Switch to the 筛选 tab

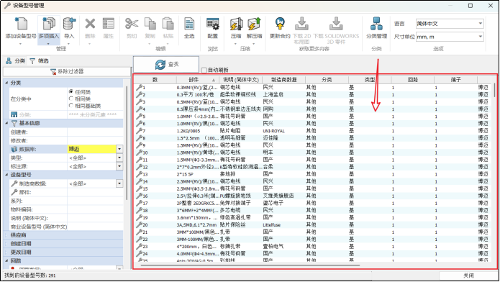click(x=39, y=60)
